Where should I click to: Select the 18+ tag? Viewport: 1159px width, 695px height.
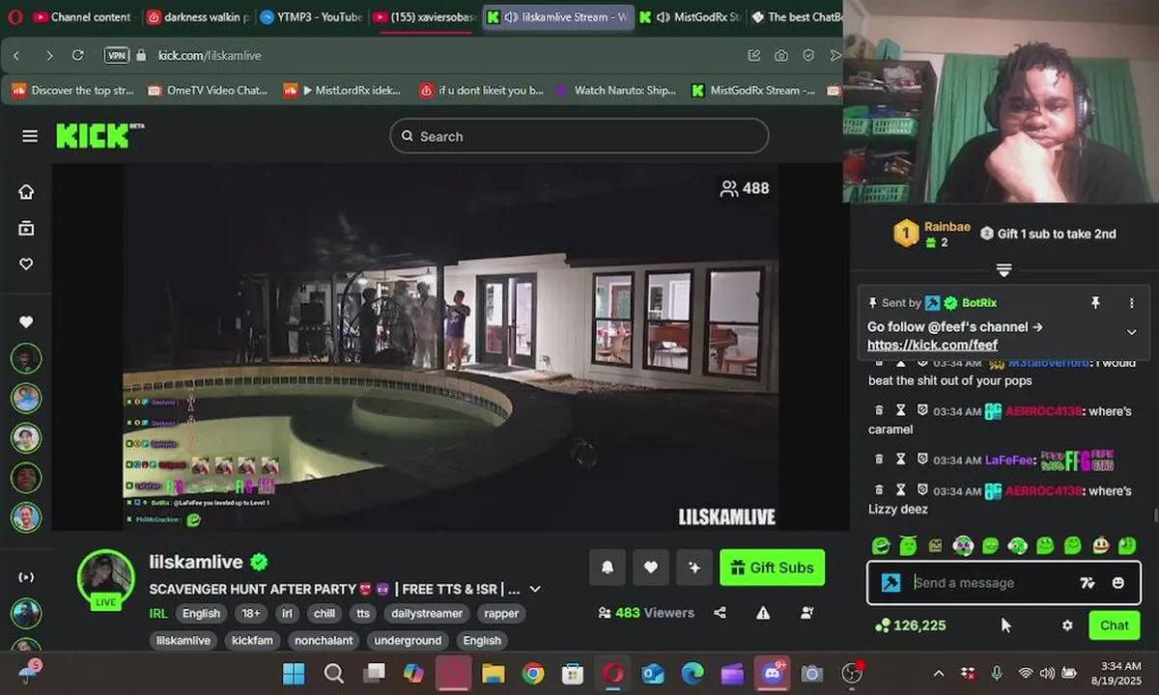[x=250, y=613]
